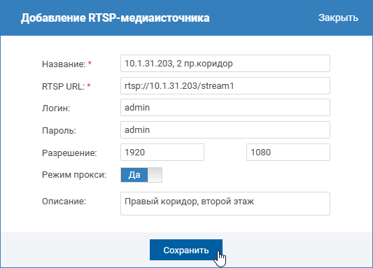Click into the Пароль field

pyautogui.click(x=225, y=130)
